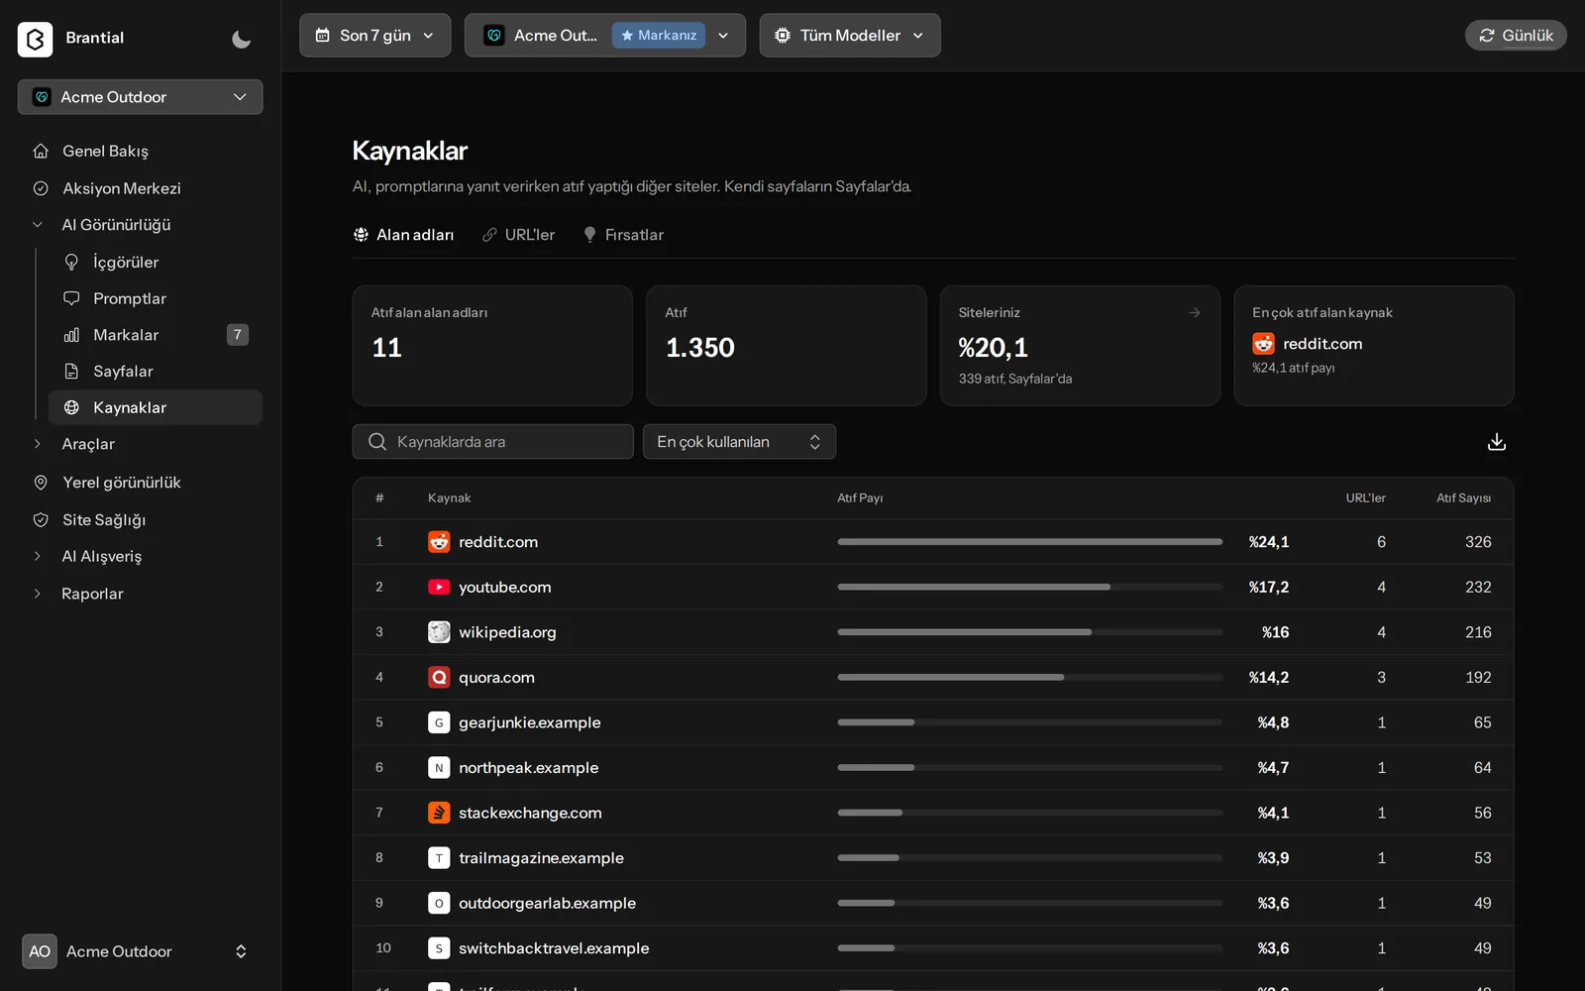Open Tüm Modeller filter dropdown

tap(849, 35)
